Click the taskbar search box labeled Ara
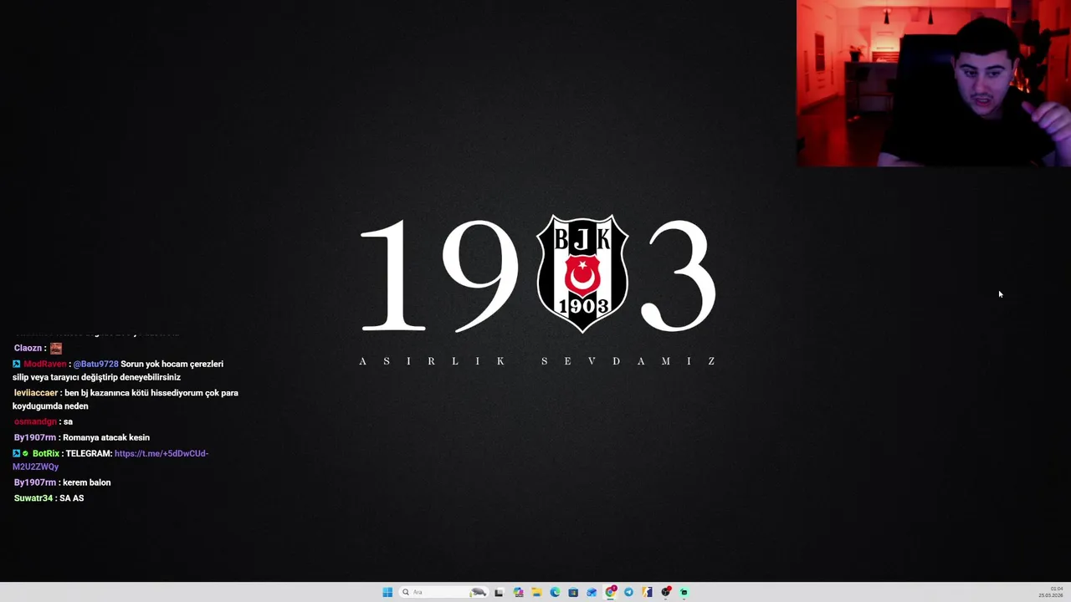This screenshot has height=602, width=1071. tap(443, 592)
